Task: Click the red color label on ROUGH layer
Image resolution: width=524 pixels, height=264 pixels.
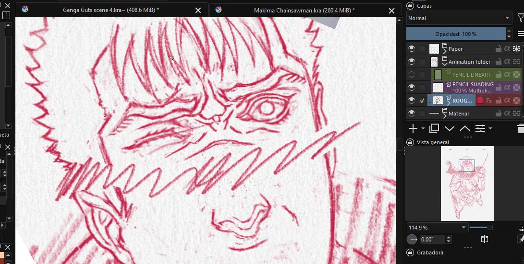Action: coord(480,100)
